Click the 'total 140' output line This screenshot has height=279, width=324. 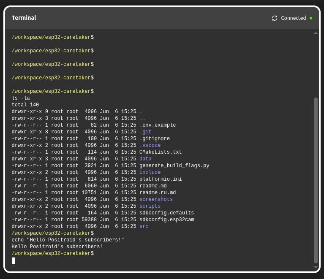[25, 105]
